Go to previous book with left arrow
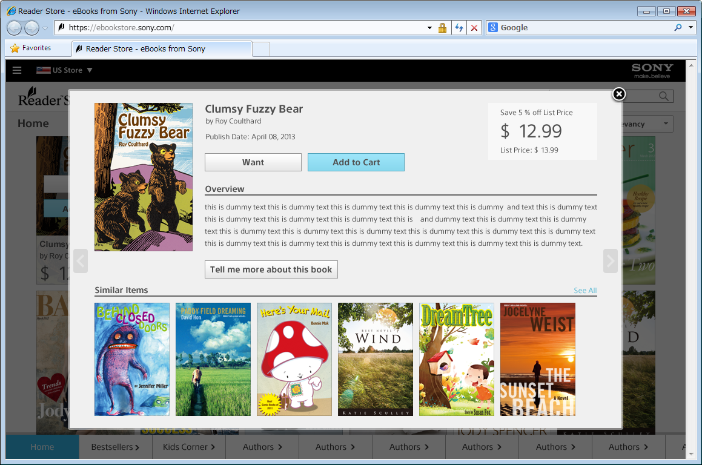Viewport: 702px width, 465px height. coord(81,261)
